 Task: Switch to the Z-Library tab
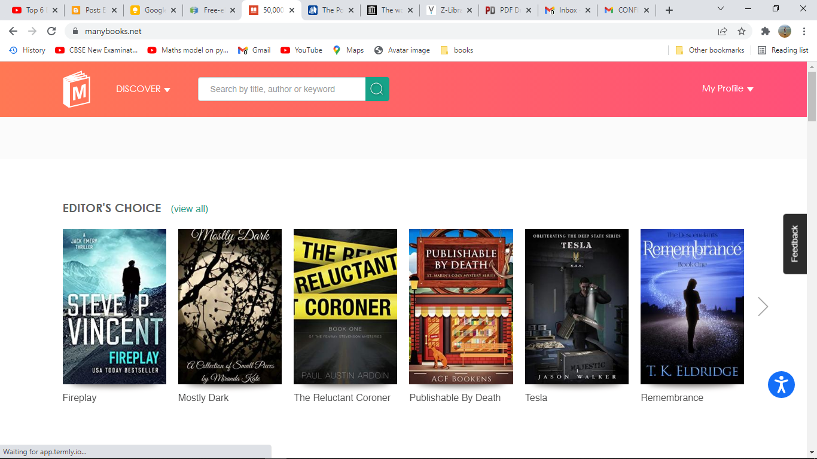pyautogui.click(x=448, y=10)
